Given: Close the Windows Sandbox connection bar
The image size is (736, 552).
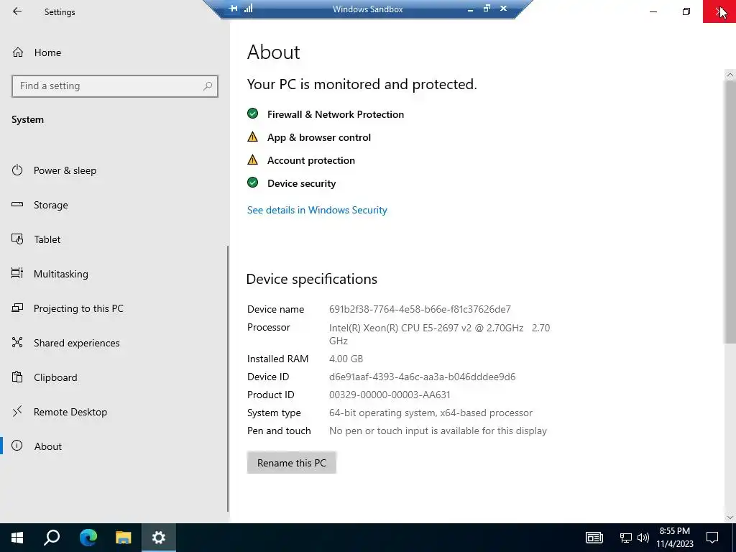Looking at the screenshot, I should click(503, 9).
